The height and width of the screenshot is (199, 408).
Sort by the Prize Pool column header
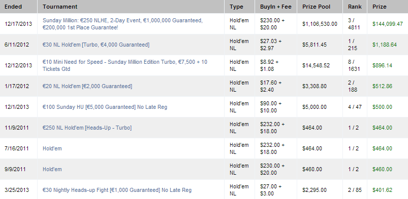[316, 7]
